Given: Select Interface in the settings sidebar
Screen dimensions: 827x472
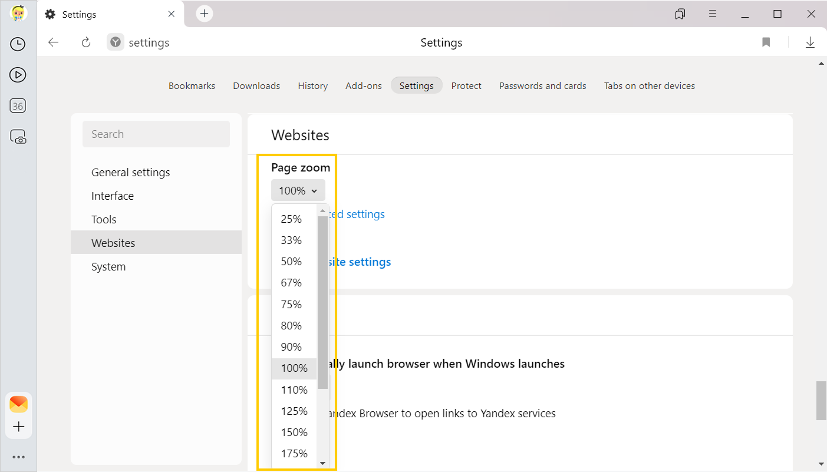Looking at the screenshot, I should pyautogui.click(x=113, y=196).
